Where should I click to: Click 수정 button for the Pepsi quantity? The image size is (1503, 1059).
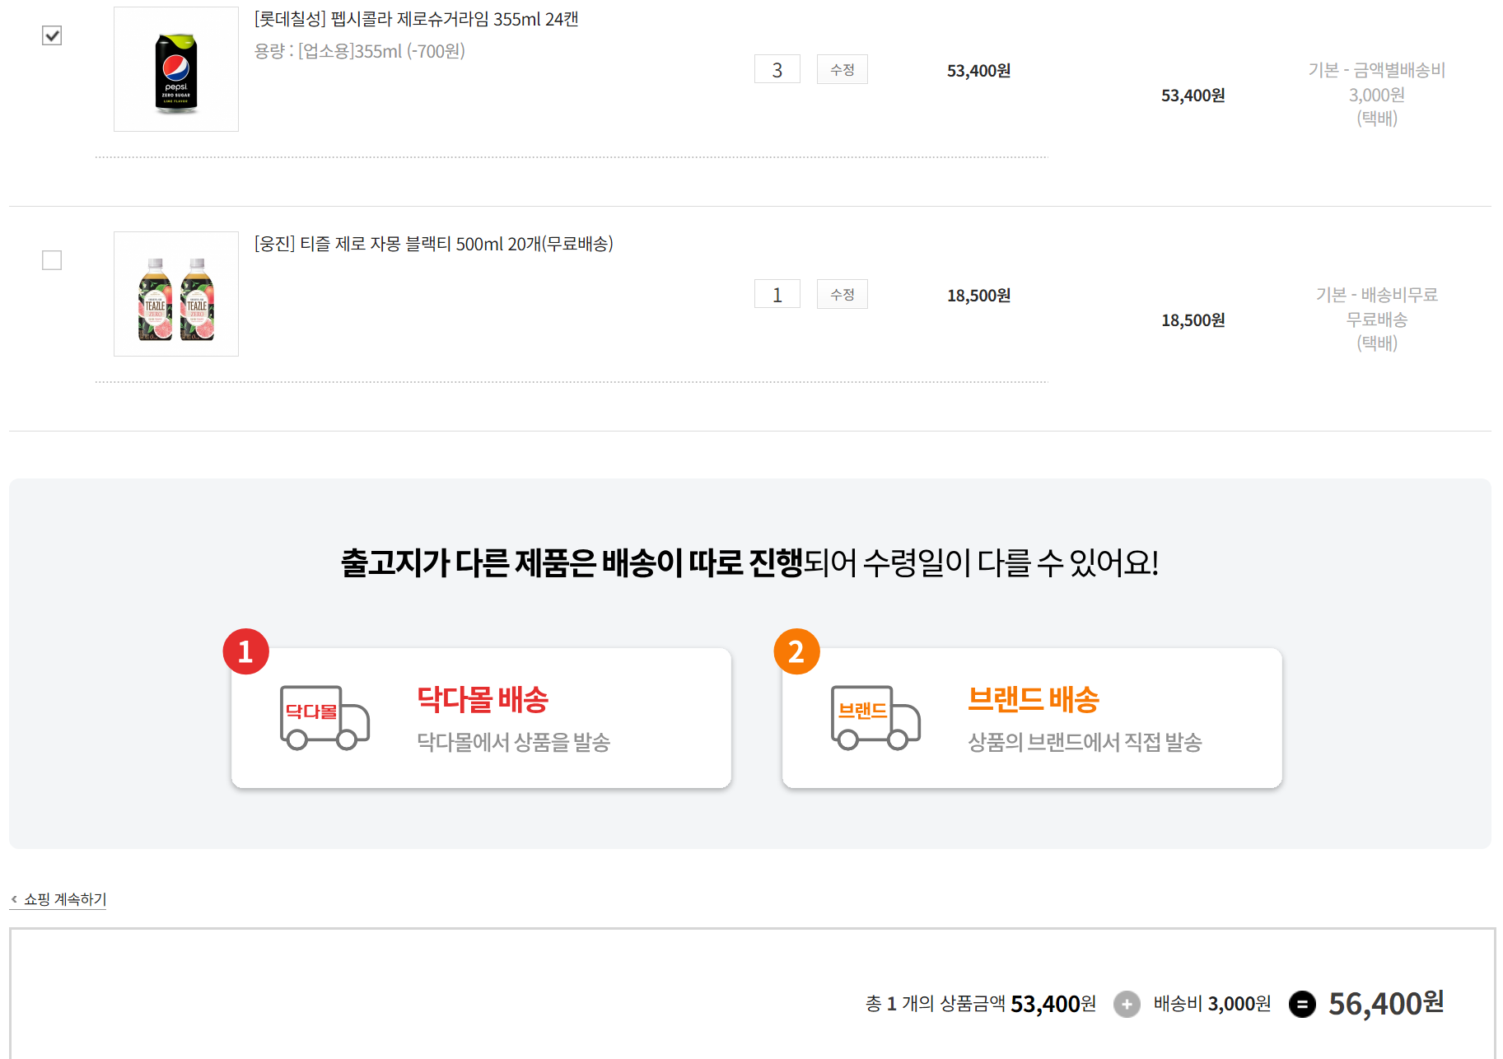coord(843,70)
